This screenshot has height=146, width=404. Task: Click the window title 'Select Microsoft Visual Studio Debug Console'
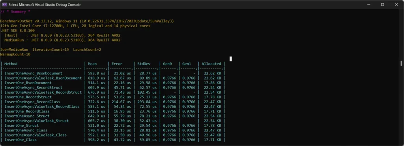click(x=44, y=5)
